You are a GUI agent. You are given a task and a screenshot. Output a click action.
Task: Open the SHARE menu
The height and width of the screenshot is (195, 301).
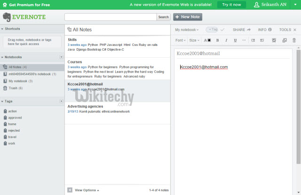(242, 30)
